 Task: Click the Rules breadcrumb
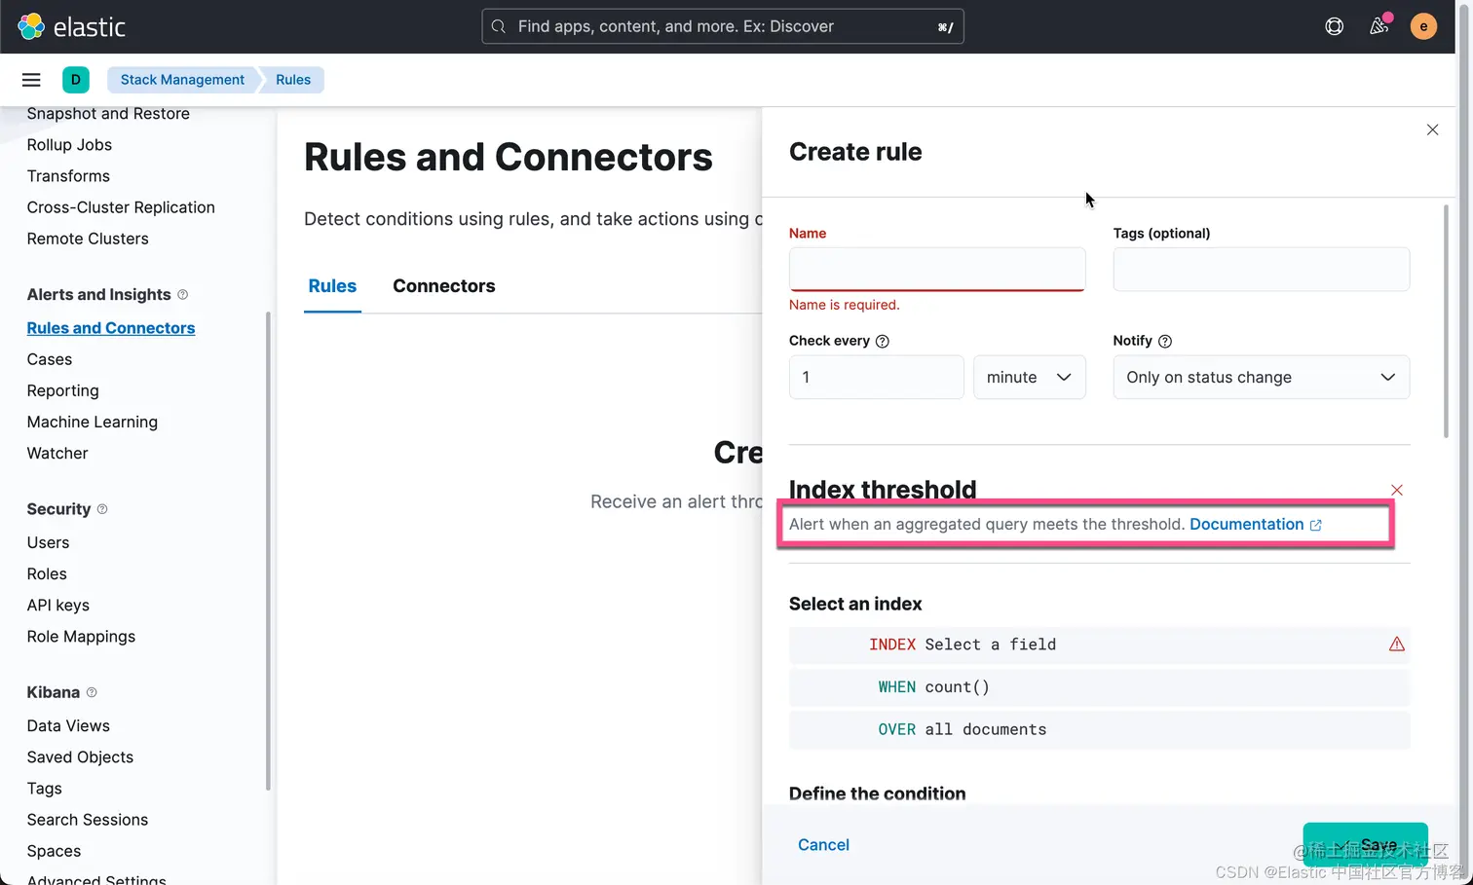293,80
